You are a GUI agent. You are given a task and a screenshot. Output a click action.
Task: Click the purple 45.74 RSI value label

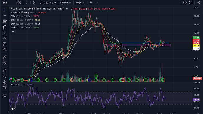[x=196, y=100]
